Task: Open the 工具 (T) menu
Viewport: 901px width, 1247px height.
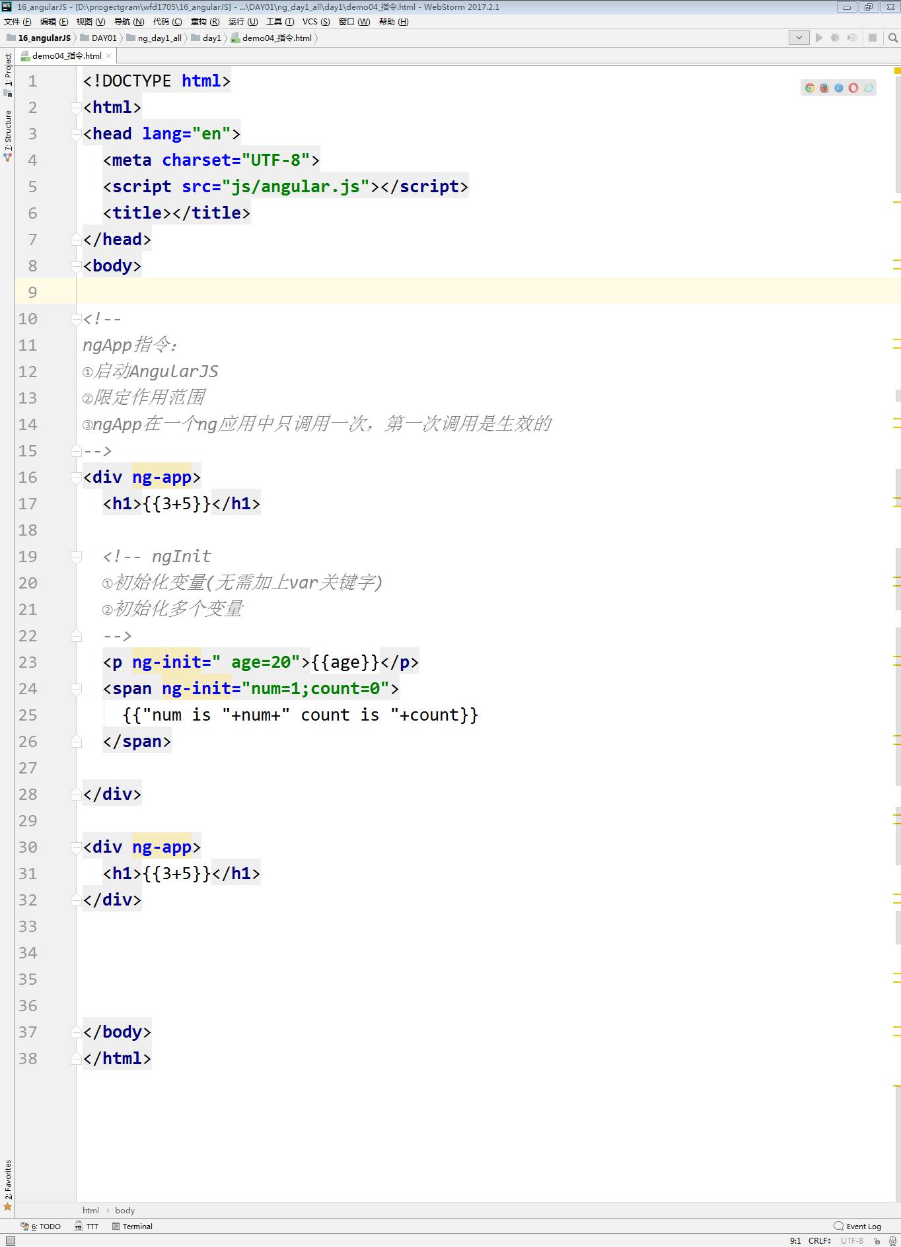Action: click(280, 22)
